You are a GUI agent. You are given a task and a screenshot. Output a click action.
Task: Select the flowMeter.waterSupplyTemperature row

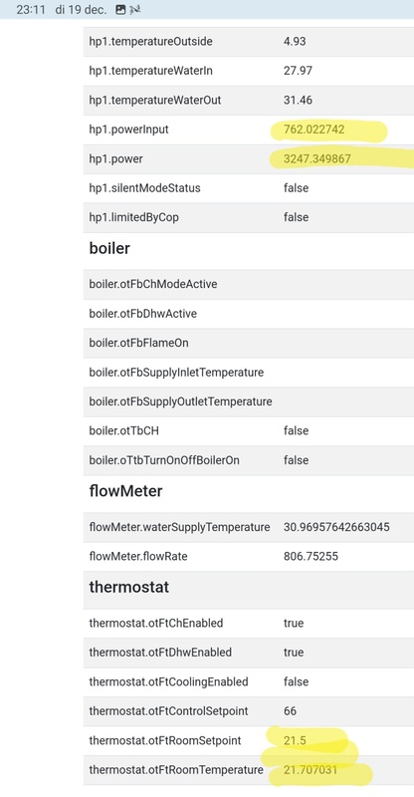249,527
